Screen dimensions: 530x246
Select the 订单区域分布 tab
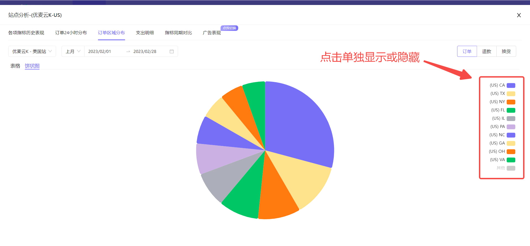[x=111, y=33]
